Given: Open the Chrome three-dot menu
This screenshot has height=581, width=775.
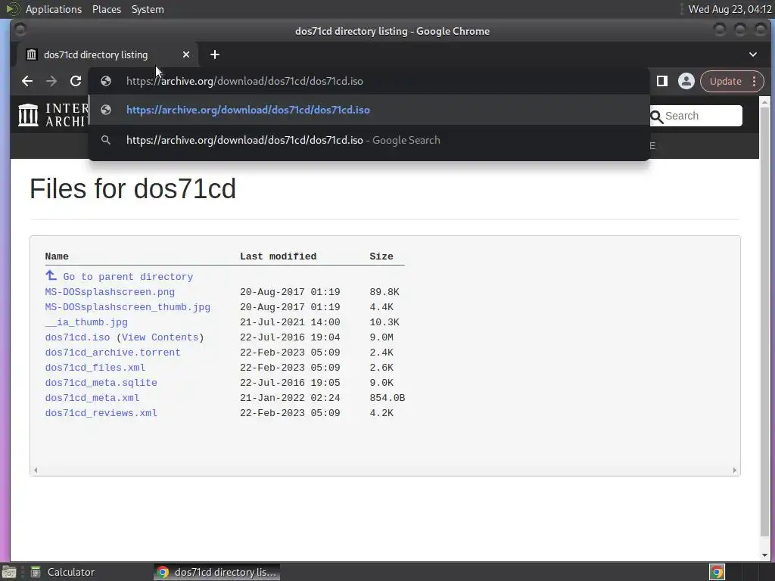Looking at the screenshot, I should pyautogui.click(x=755, y=81).
